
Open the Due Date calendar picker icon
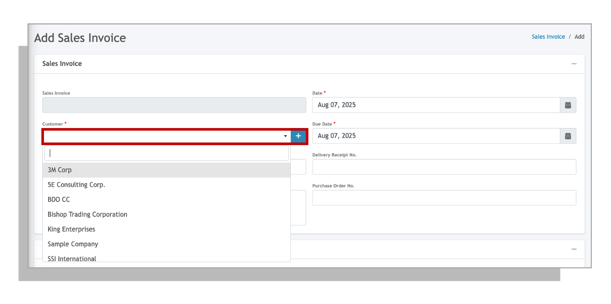coord(568,136)
